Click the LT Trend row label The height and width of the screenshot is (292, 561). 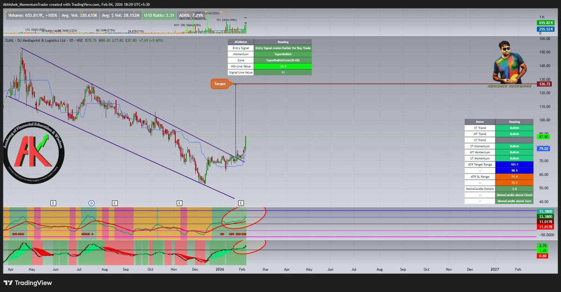coord(480,140)
